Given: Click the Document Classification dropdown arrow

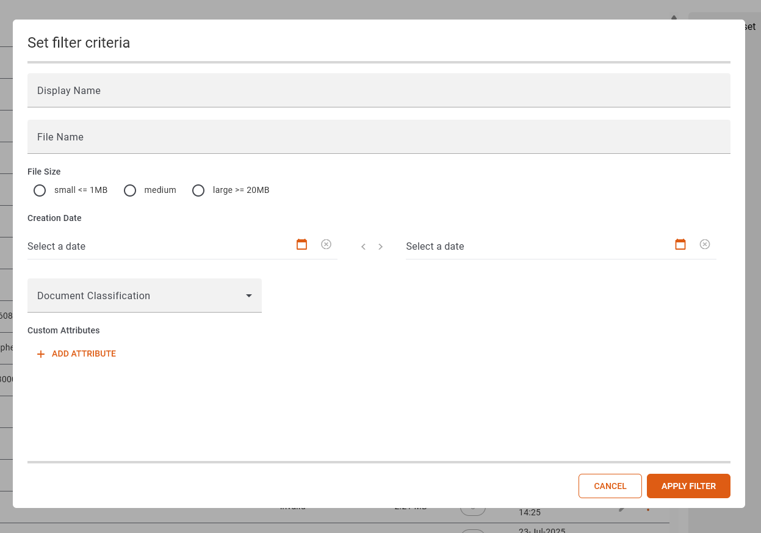Looking at the screenshot, I should click(x=249, y=296).
